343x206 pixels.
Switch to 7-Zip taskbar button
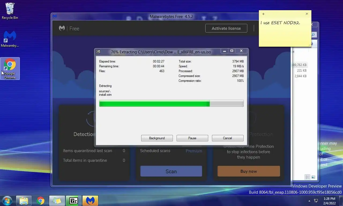74,201
